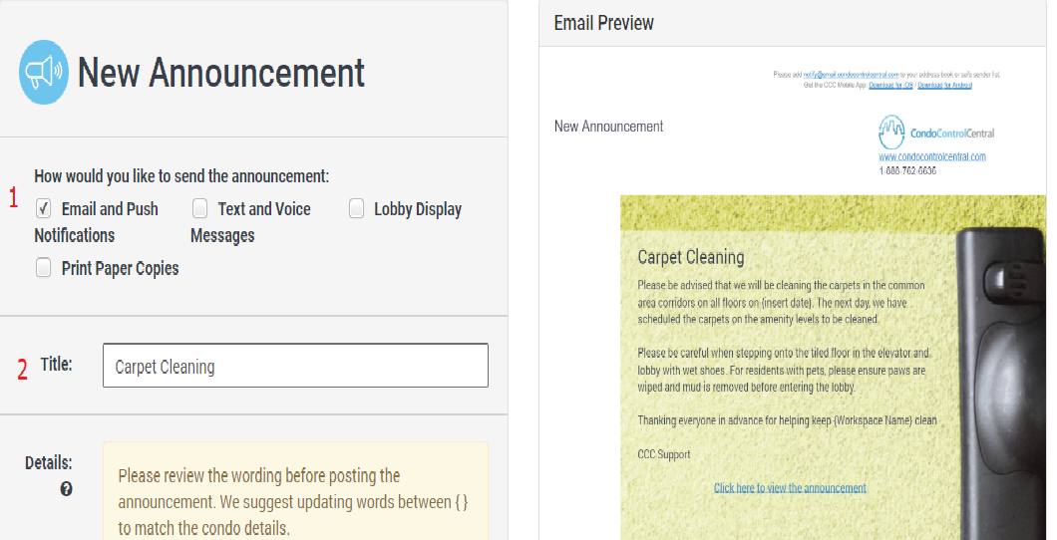Open the www.condocontrolcentral.com link

pyautogui.click(x=931, y=156)
